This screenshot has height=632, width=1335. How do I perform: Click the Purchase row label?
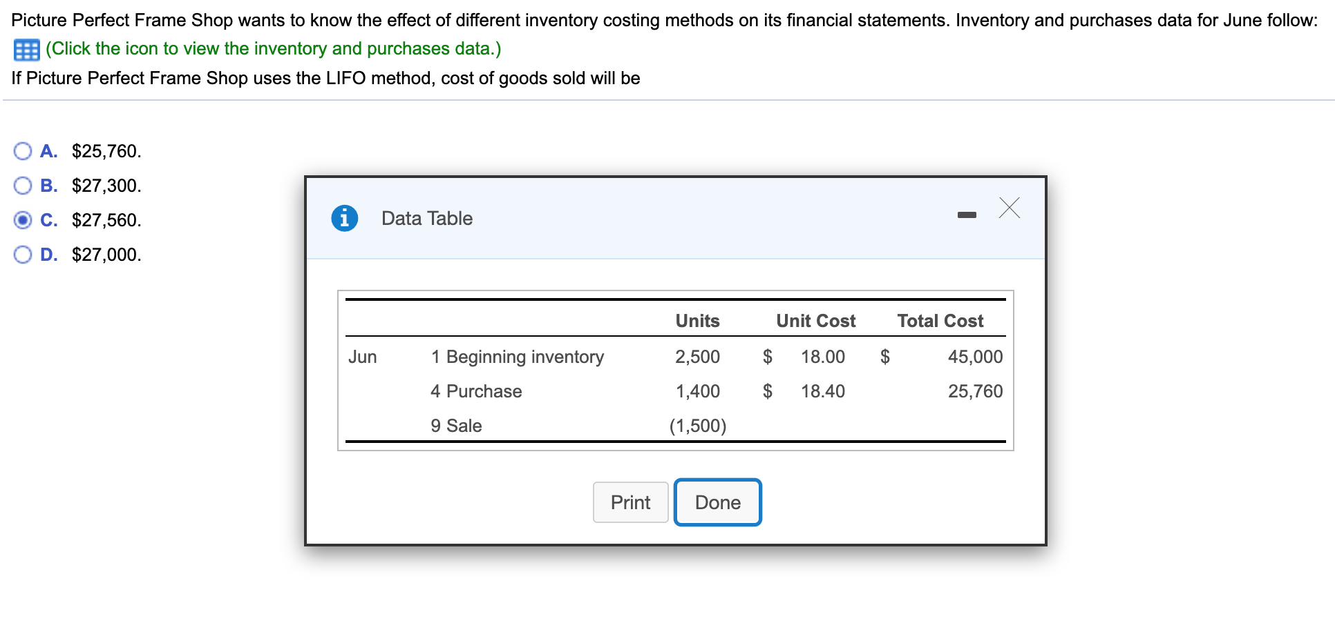[x=484, y=391]
